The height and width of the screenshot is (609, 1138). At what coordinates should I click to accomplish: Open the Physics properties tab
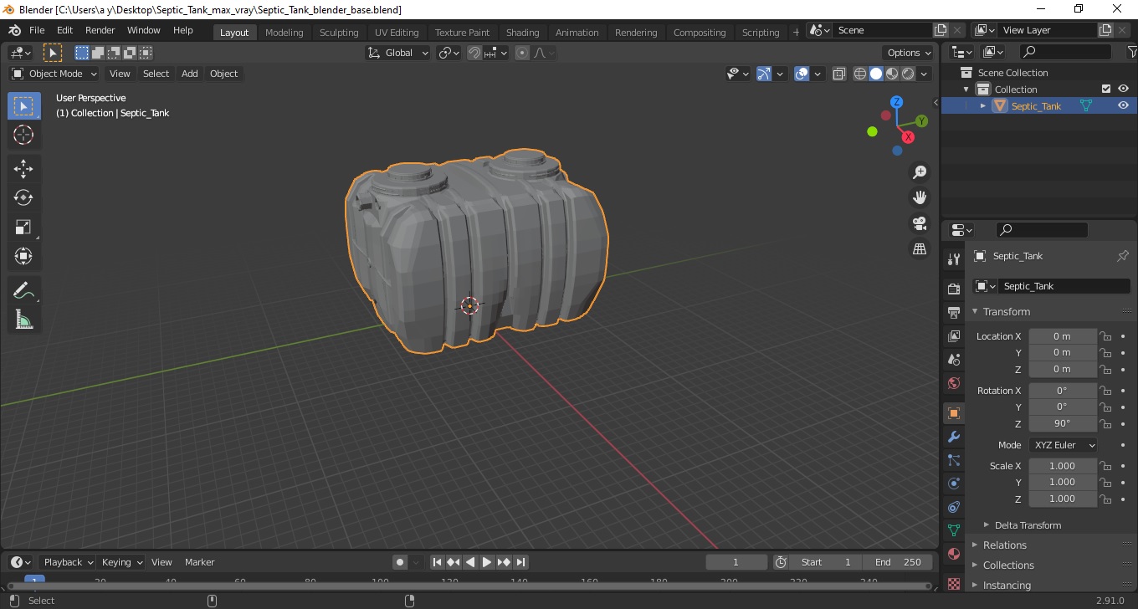tap(953, 484)
